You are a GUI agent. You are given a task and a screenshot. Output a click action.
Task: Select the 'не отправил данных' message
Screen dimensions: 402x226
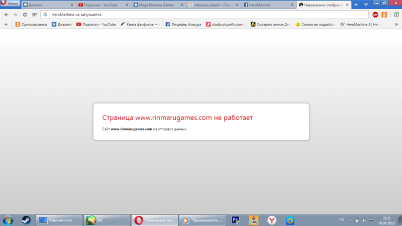point(170,129)
